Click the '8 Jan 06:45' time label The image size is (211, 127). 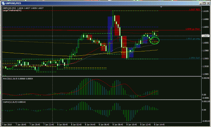click(104, 125)
